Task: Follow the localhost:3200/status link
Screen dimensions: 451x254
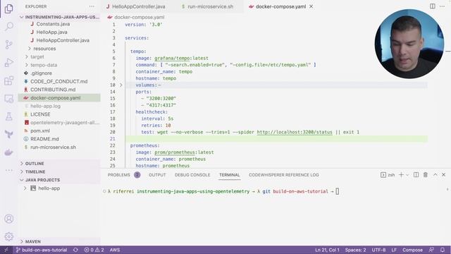Action: pos(295,132)
